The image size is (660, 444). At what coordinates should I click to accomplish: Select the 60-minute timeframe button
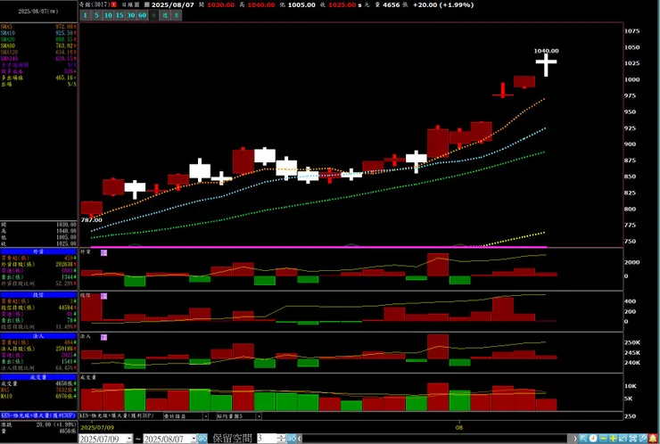(143, 15)
